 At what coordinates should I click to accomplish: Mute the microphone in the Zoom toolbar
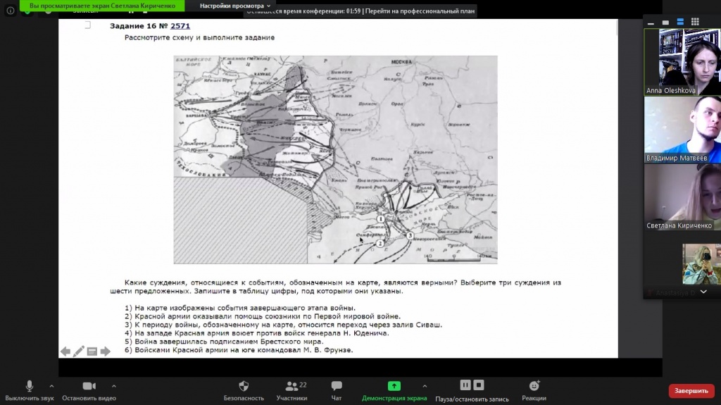[29, 386]
